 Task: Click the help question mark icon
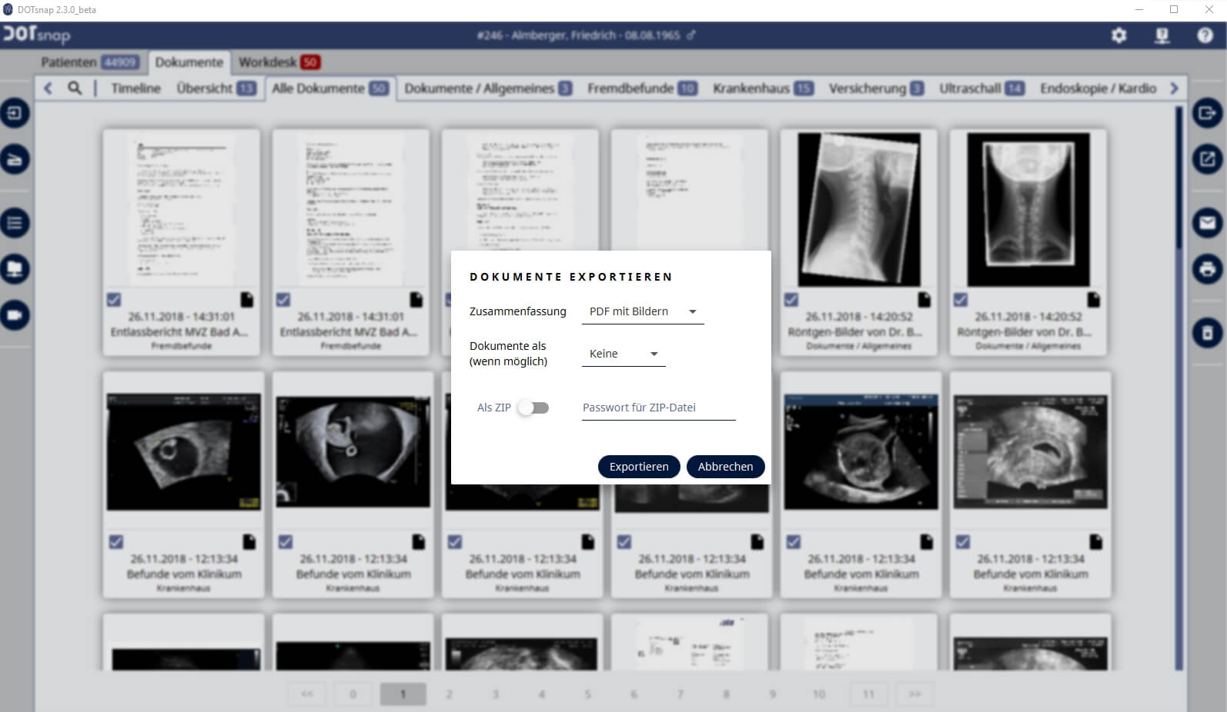1205,35
